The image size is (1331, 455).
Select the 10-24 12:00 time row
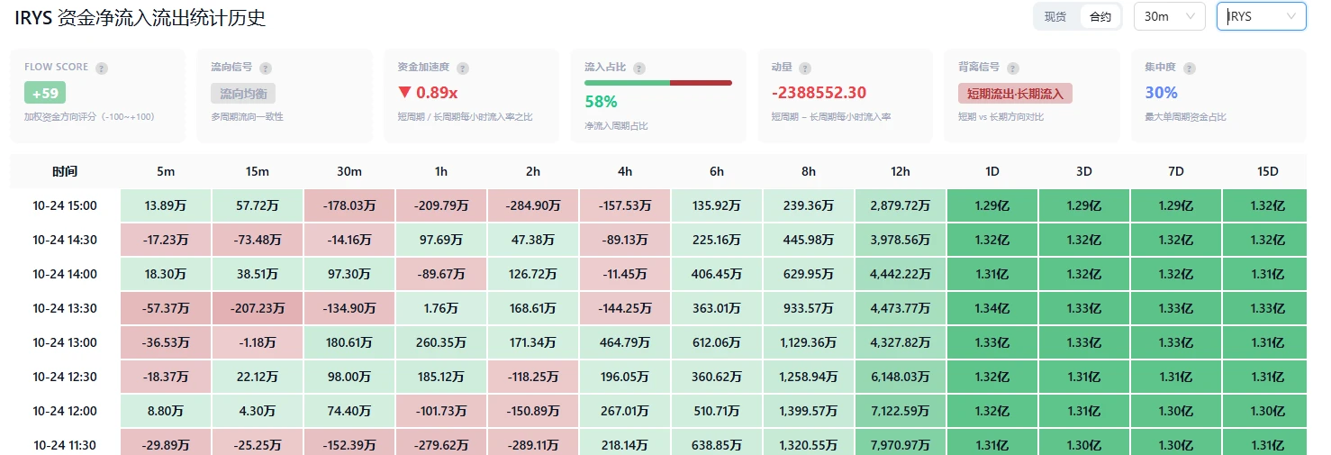click(65, 411)
